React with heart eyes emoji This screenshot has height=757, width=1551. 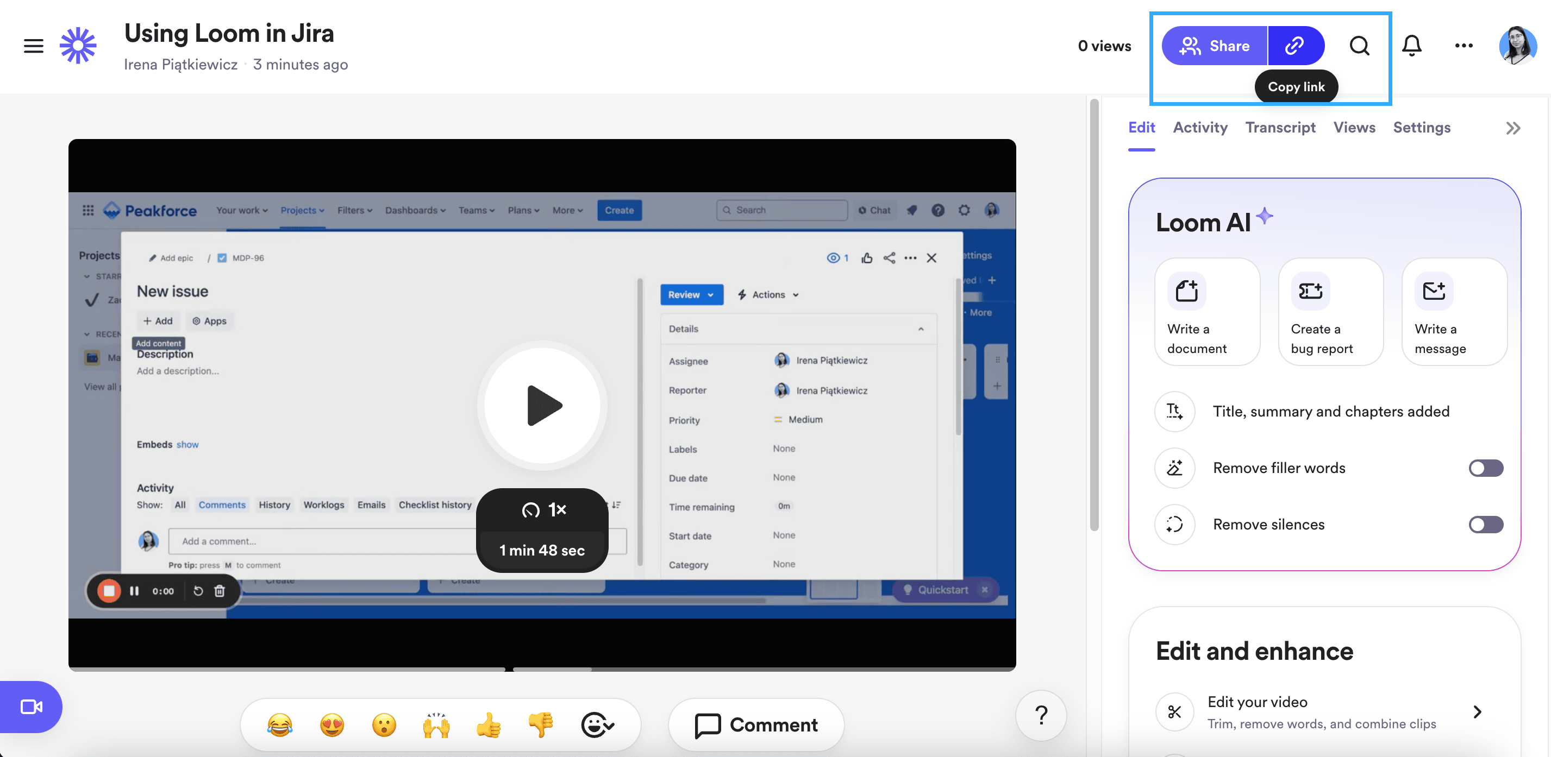[333, 725]
